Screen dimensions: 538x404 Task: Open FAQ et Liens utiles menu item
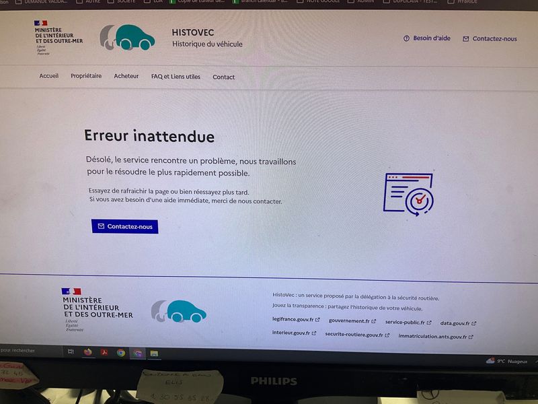[x=176, y=77]
